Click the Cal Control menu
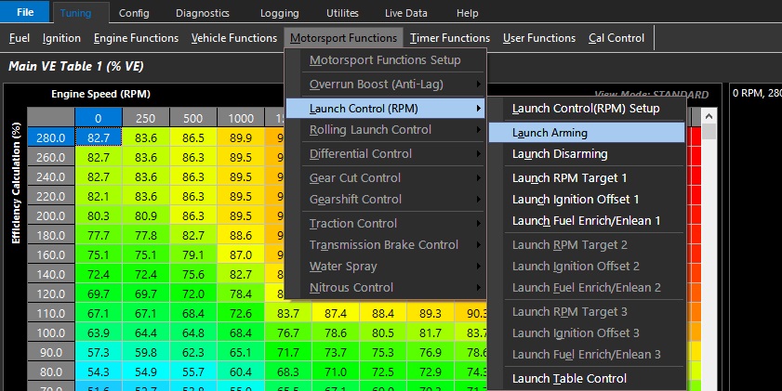The width and height of the screenshot is (782, 391). [x=616, y=38]
